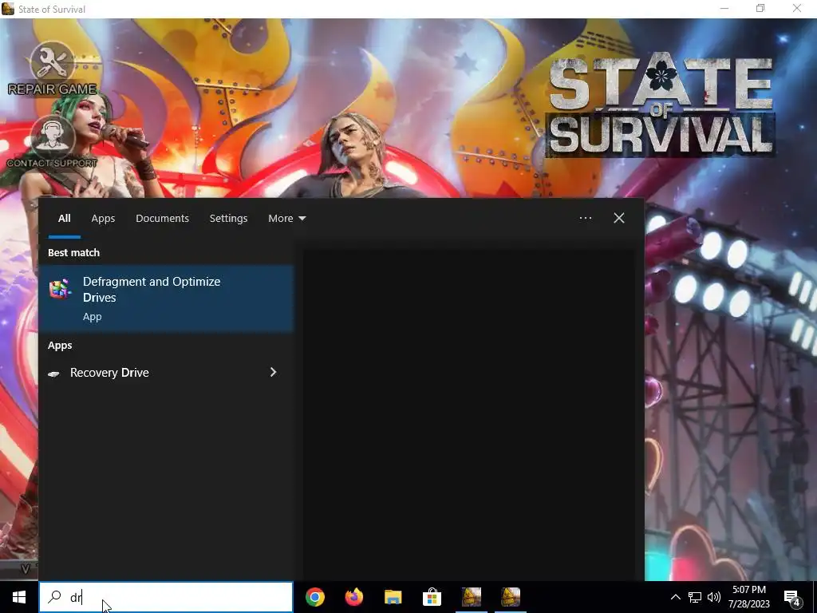Open Contact Support headset icon

pos(52,136)
